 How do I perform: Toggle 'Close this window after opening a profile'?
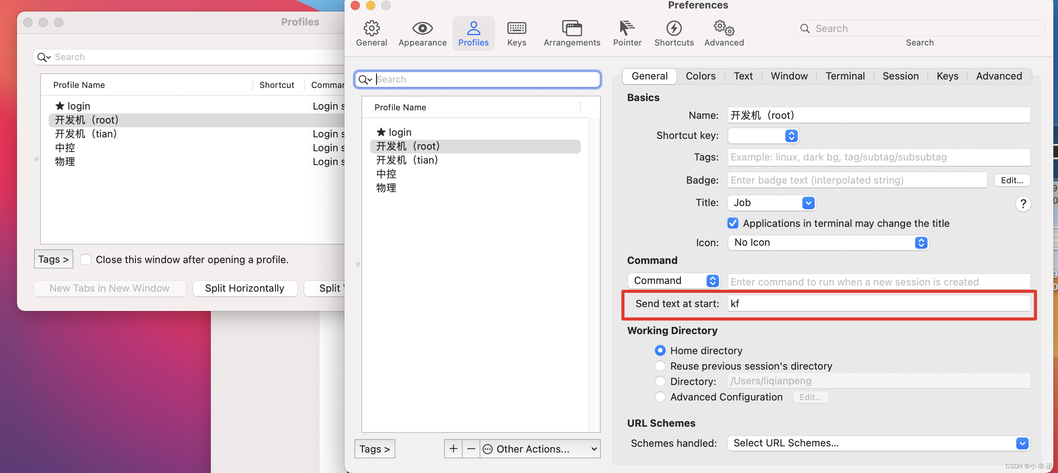[85, 259]
